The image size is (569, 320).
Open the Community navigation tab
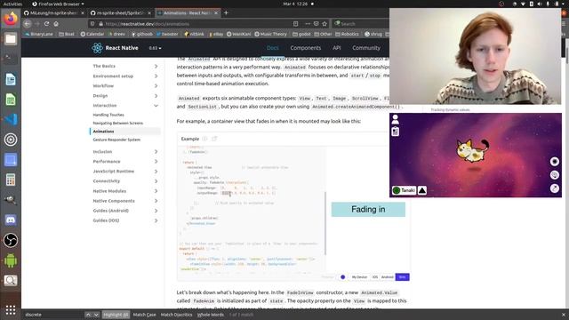(366, 48)
